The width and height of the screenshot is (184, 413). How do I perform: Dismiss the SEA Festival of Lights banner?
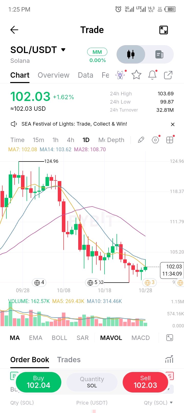click(x=173, y=124)
